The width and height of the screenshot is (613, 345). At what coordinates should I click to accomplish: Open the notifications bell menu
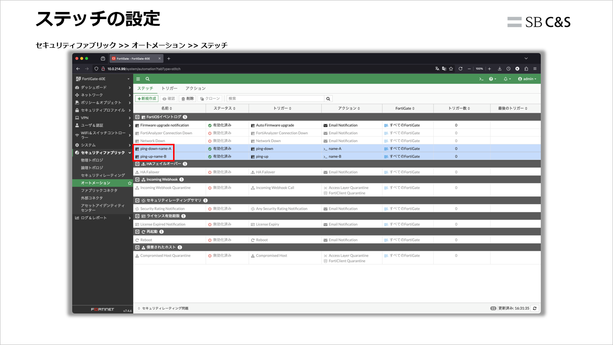tap(506, 79)
